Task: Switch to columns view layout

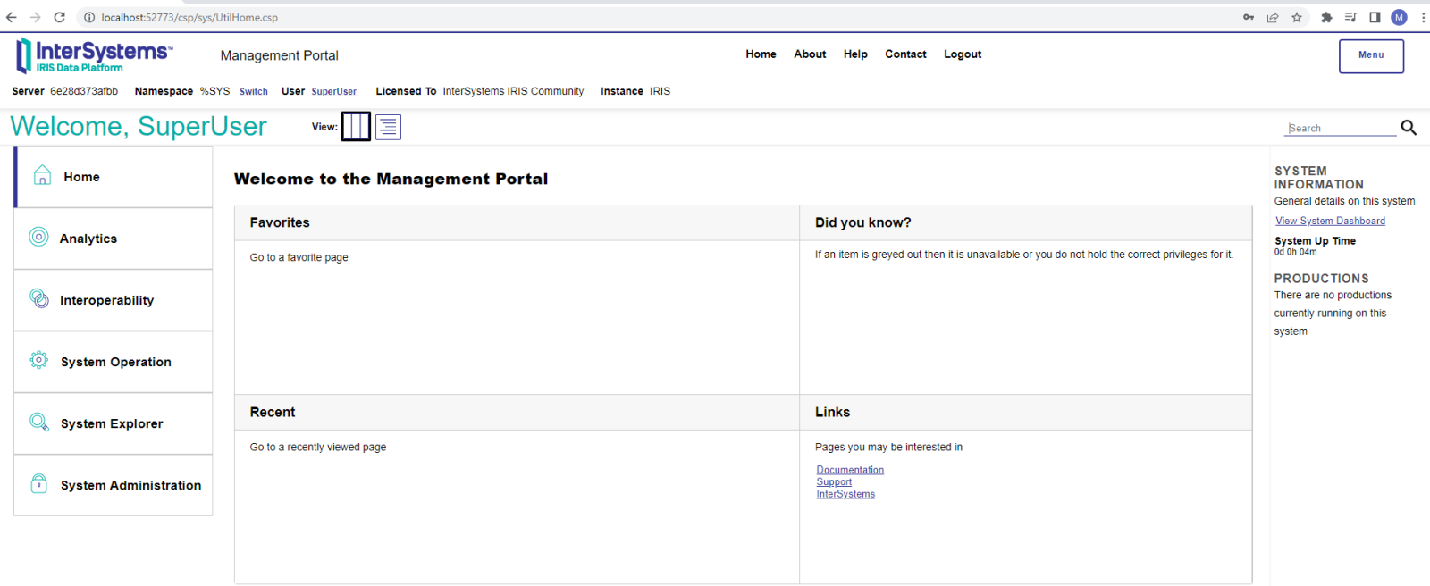Action: pyautogui.click(x=356, y=127)
